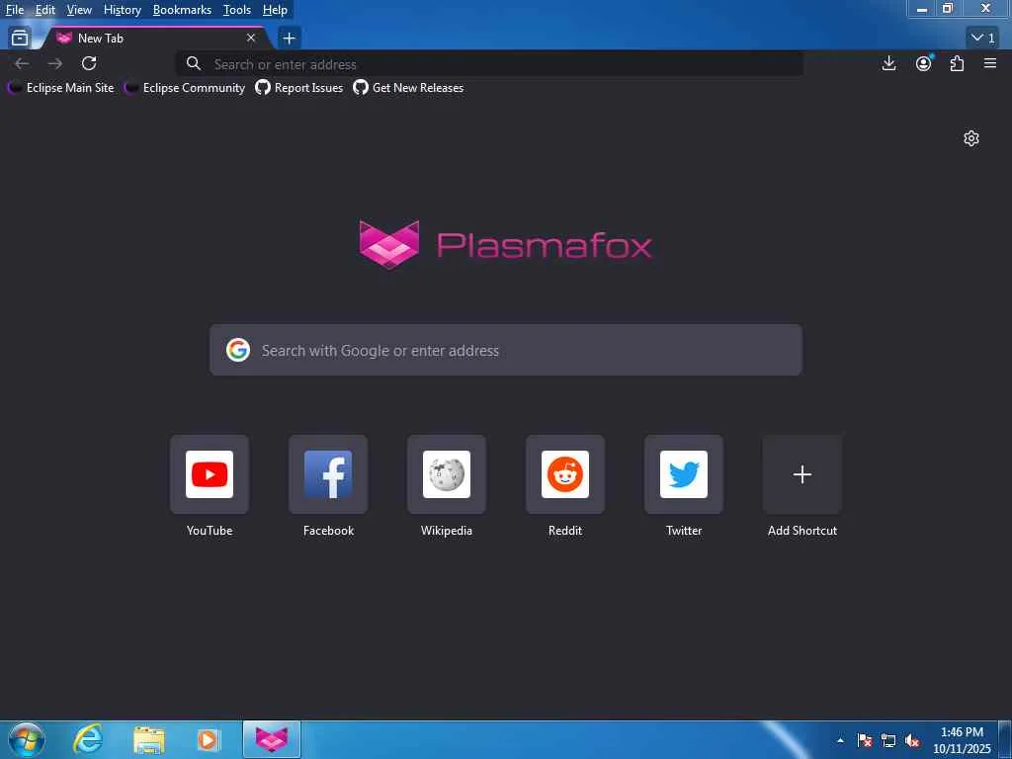1012x759 pixels.
Task: Open the Edit menu
Action: click(45, 10)
